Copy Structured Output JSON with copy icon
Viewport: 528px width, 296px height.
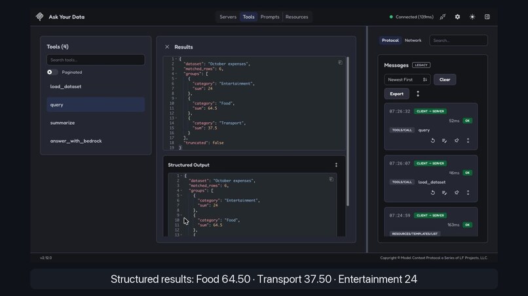click(x=331, y=180)
